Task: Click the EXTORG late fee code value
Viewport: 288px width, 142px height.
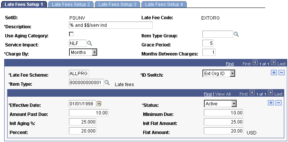Action: 210,18
